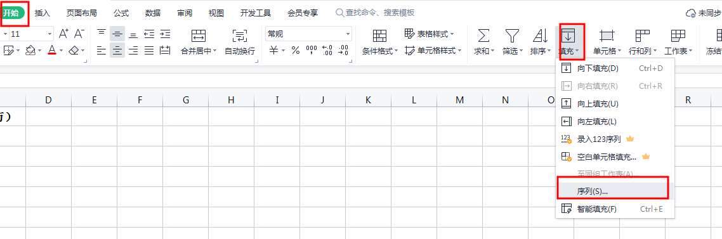Open the 常规 number format dropdown
722x239 pixels.
tap(348, 34)
